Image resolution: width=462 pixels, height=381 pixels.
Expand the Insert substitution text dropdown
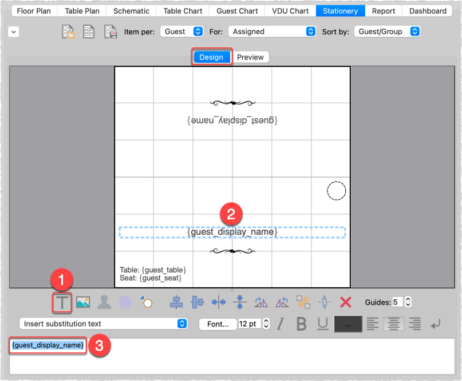(x=104, y=324)
